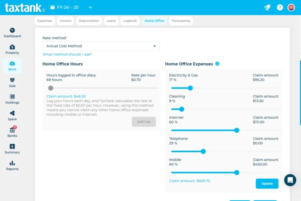
Task: Click the '$450.00' Mobile claim amount
Action: (x=260, y=164)
